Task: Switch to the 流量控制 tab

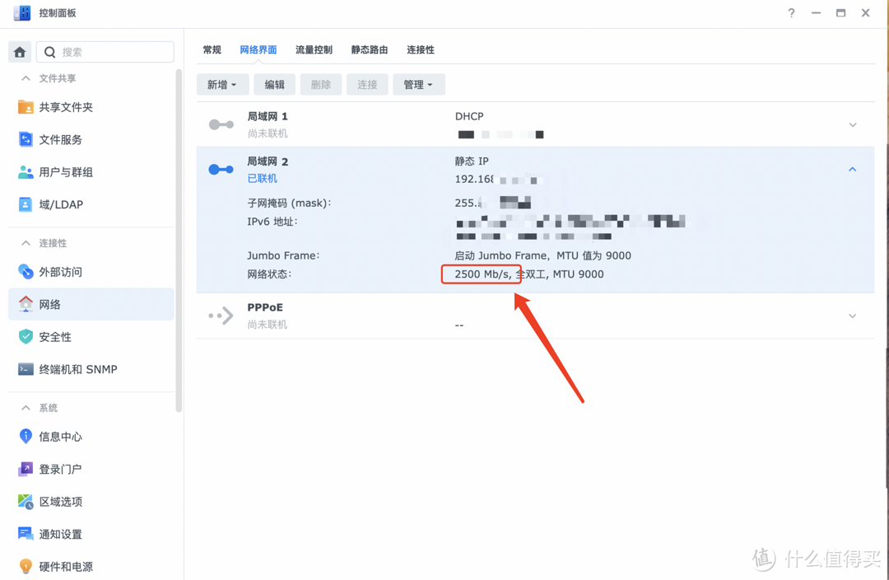Action: [314, 50]
